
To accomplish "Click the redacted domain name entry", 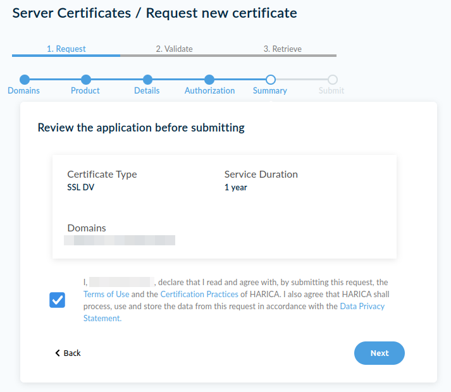I will (120, 240).
